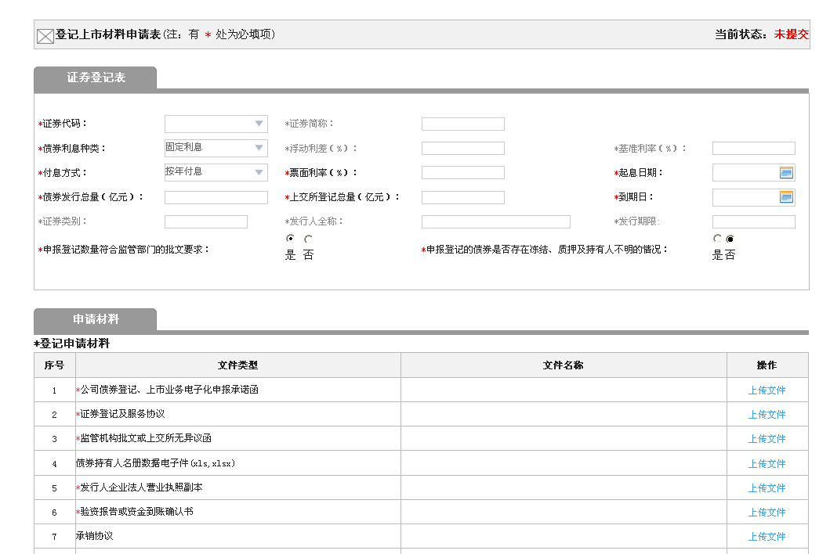Click the 文件类型 column header
The image size is (830, 554).
[x=238, y=365]
